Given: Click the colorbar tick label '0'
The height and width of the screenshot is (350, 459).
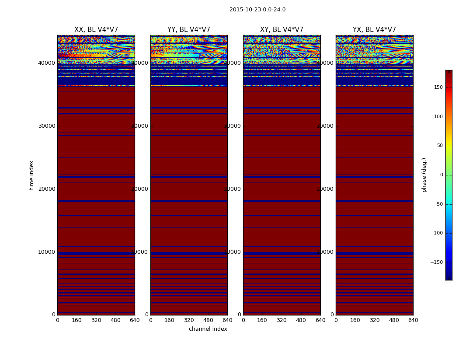Looking at the screenshot, I should (441, 175).
